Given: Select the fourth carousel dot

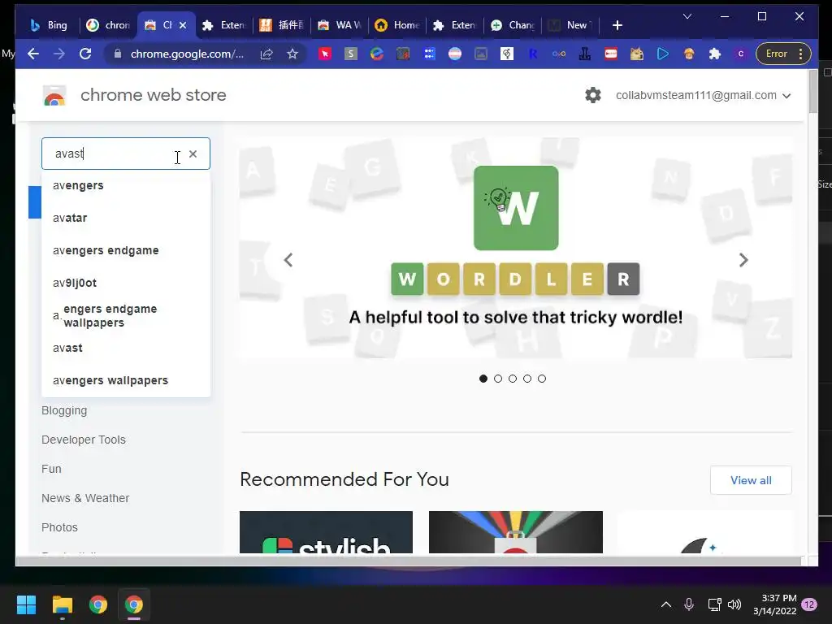Looking at the screenshot, I should (x=526, y=379).
